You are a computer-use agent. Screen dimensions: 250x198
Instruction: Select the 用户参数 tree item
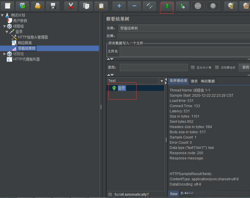[x=20, y=21]
